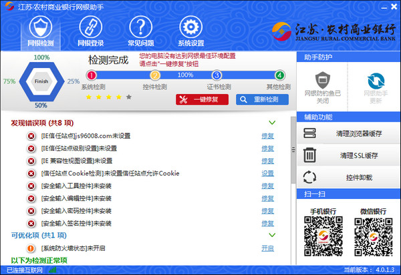
Task: Click the blue 重新检测 button
Action: [x=263, y=99]
